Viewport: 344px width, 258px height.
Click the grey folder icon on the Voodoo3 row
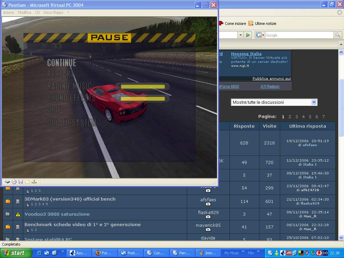click(8, 214)
